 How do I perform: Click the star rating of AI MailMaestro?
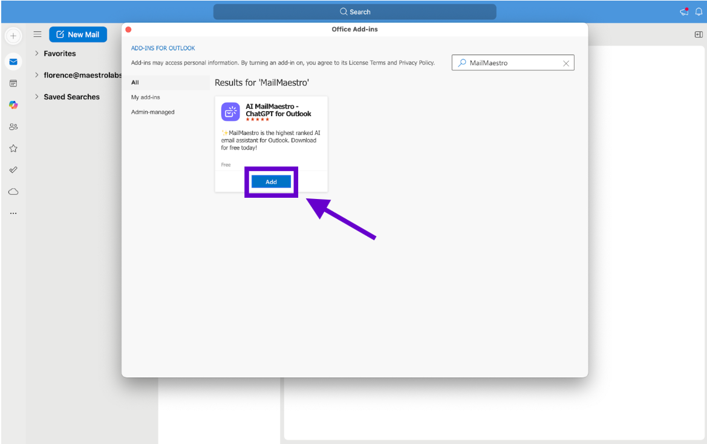pos(258,119)
